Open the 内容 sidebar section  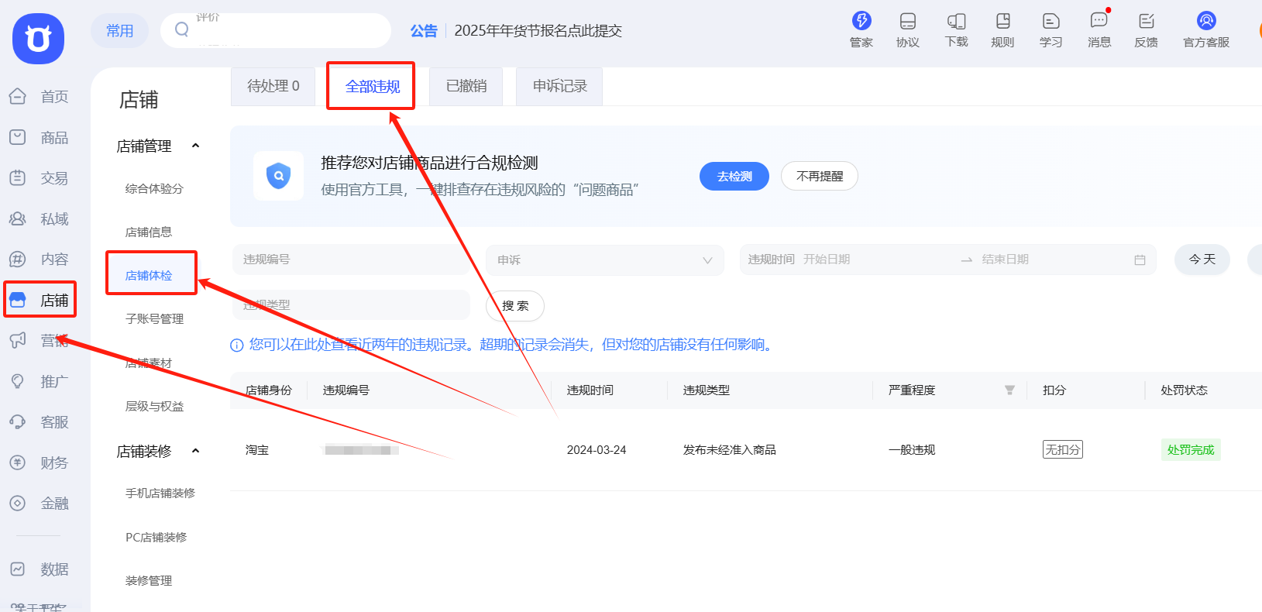click(x=39, y=260)
